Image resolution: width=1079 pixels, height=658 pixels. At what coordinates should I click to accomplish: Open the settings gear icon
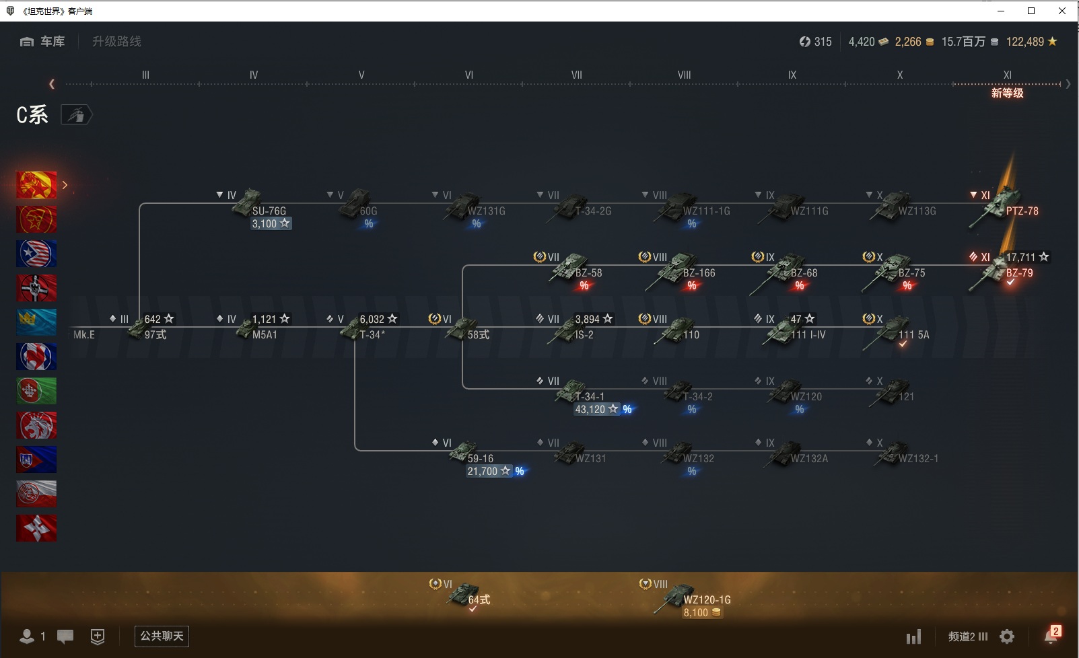(1007, 636)
